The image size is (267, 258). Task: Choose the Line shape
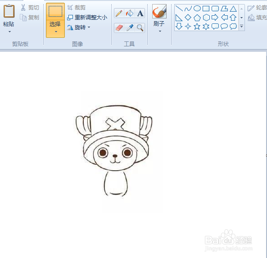[179, 9]
